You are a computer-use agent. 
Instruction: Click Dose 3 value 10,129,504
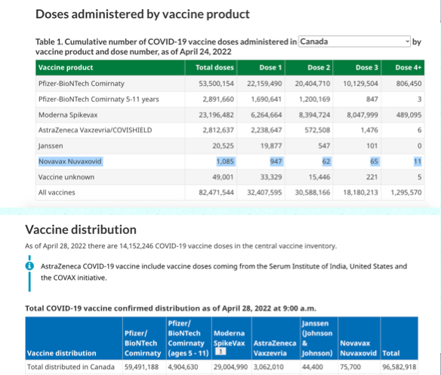(x=360, y=84)
